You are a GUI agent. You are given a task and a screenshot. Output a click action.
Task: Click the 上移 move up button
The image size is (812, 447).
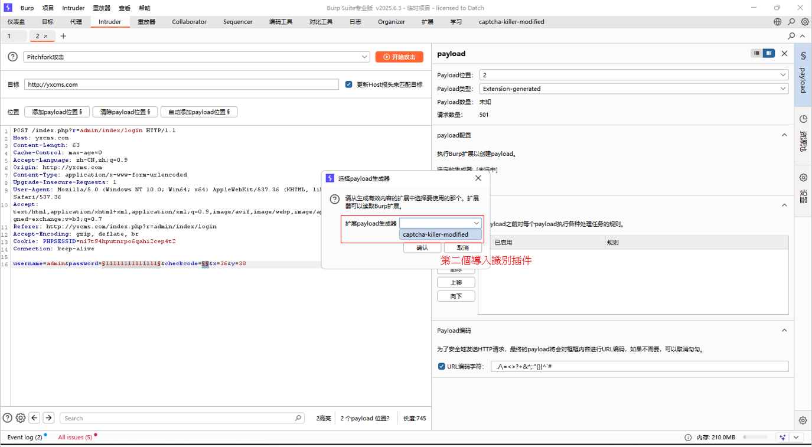click(x=456, y=282)
